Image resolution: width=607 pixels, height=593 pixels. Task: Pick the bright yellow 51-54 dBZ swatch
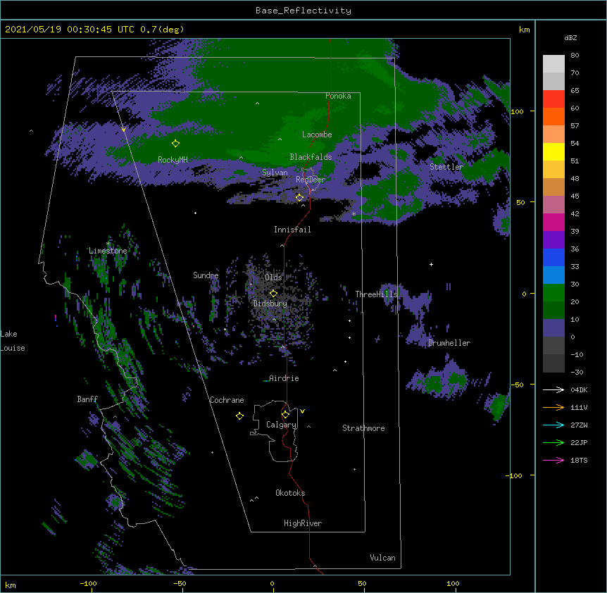tap(553, 151)
